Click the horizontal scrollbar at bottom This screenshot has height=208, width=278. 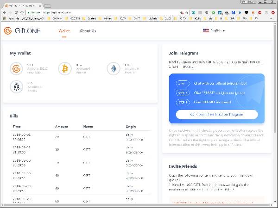[x=138, y=205]
